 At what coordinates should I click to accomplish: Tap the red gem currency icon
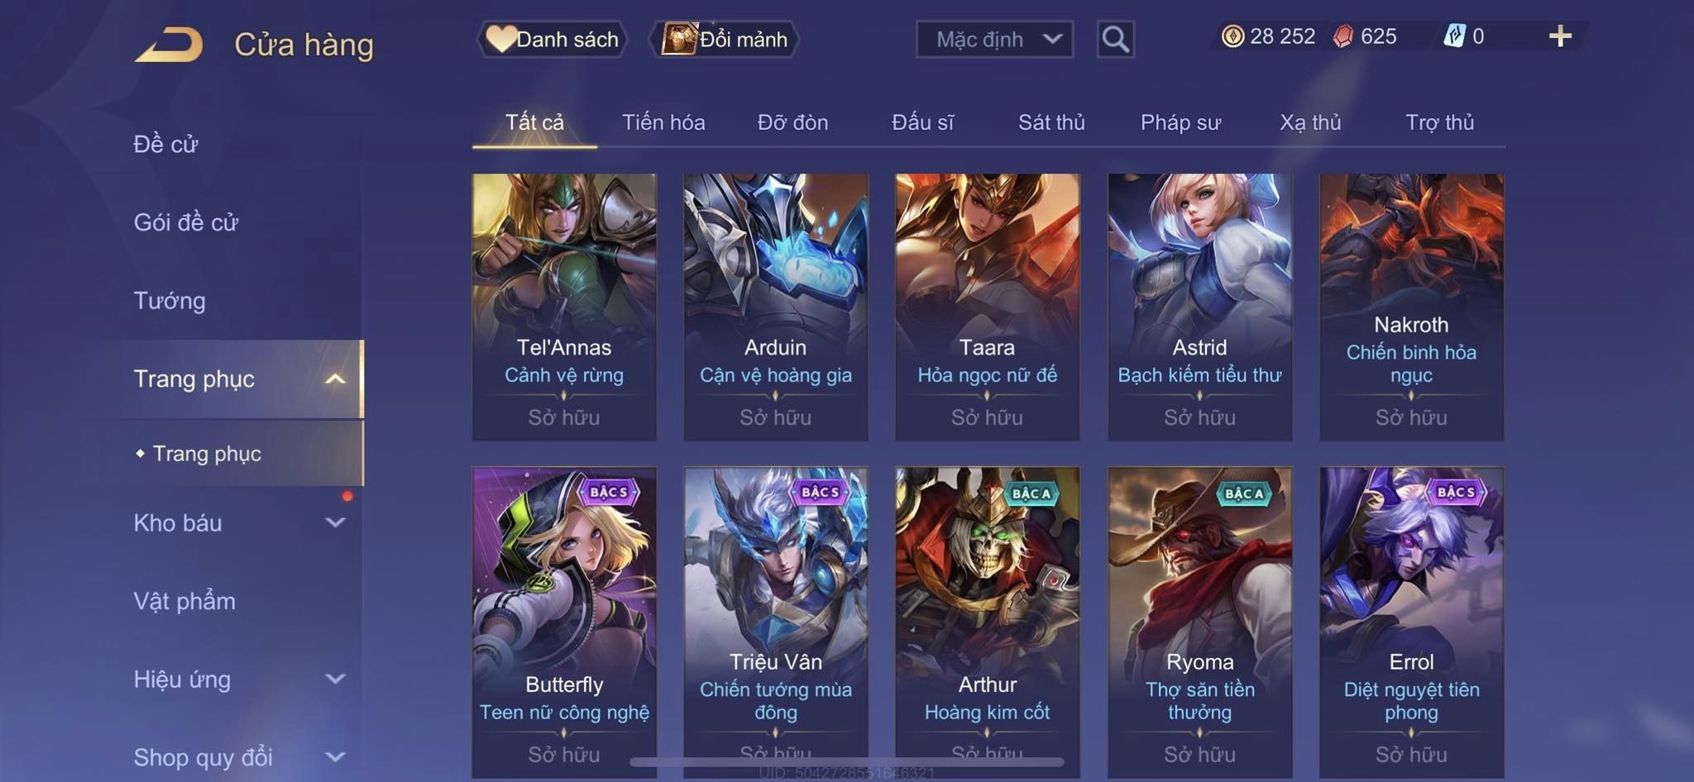(x=1343, y=36)
